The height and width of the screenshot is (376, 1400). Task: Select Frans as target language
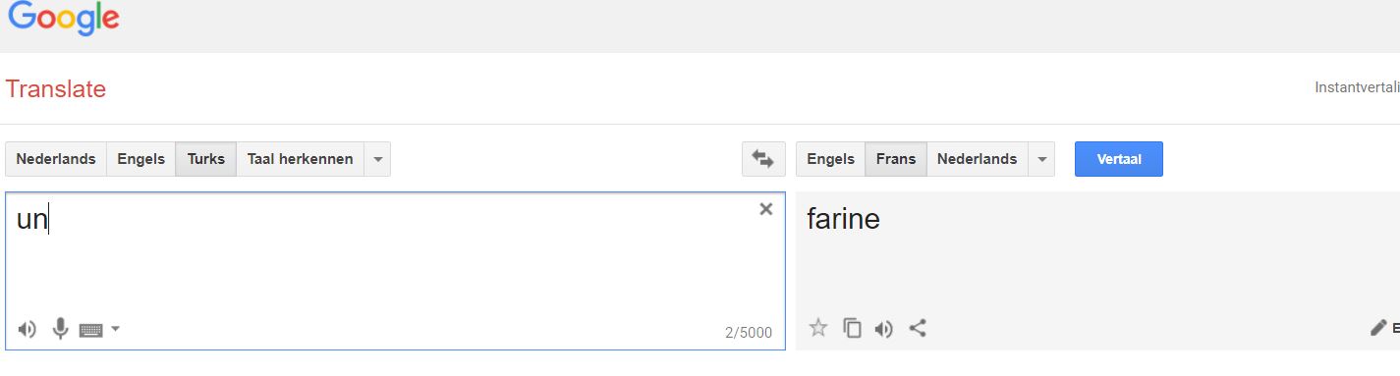(896, 159)
